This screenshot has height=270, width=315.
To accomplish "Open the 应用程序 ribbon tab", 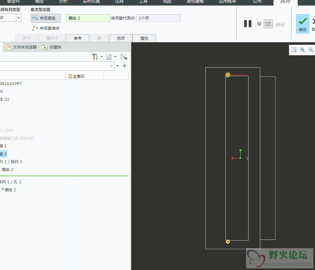I will pos(228,2).
